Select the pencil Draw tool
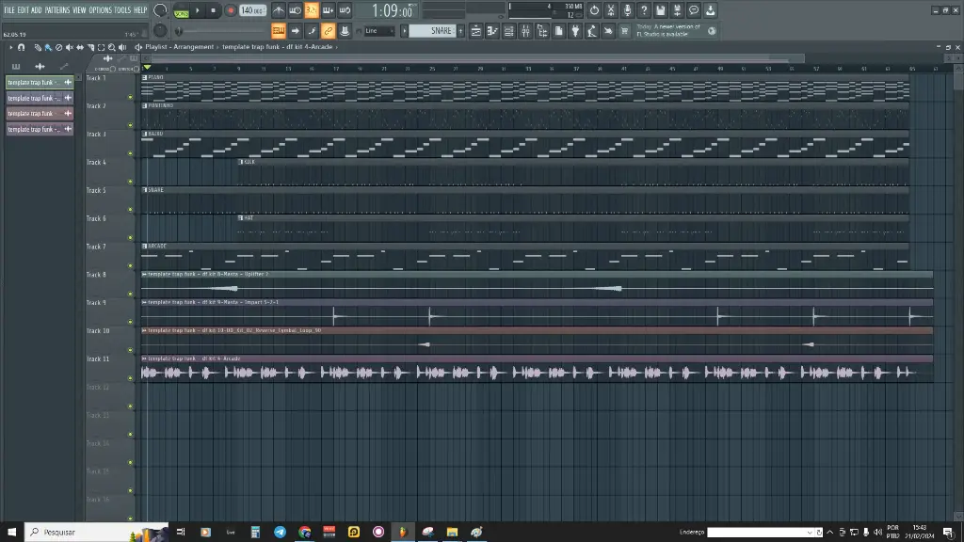 click(38, 47)
